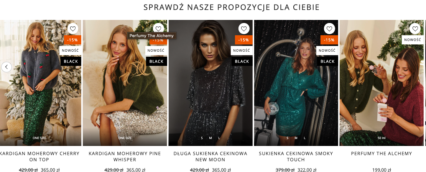Choose ONE SIZE on Cherry On Top cardigan

coord(39,138)
